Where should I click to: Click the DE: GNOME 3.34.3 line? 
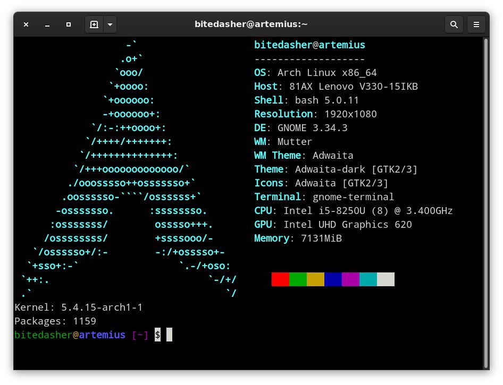pyautogui.click(x=301, y=128)
